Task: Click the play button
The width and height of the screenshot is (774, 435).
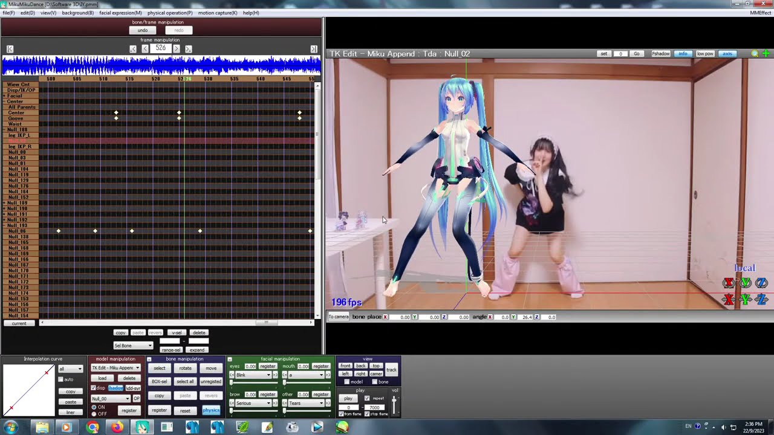Action: tap(348, 399)
